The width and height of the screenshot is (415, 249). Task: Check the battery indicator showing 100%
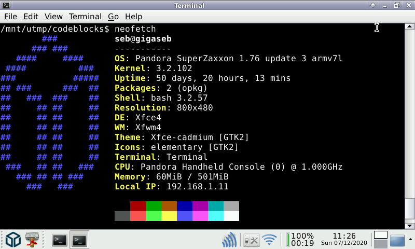click(x=300, y=240)
